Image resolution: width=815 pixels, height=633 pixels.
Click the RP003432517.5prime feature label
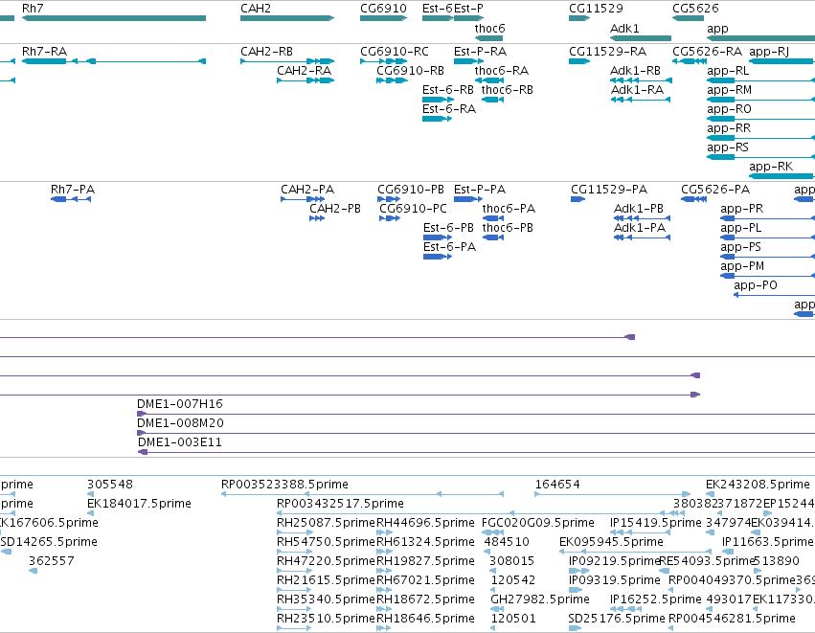340,504
